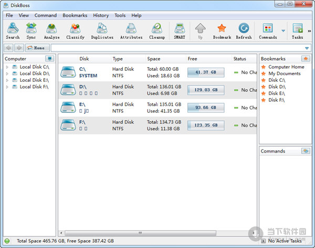Click the 123.35 GB free space bar
The width and height of the screenshot is (315, 248).
tap(206, 125)
